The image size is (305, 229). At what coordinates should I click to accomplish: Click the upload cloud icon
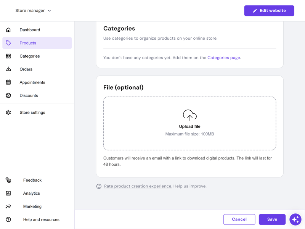pyautogui.click(x=189, y=115)
